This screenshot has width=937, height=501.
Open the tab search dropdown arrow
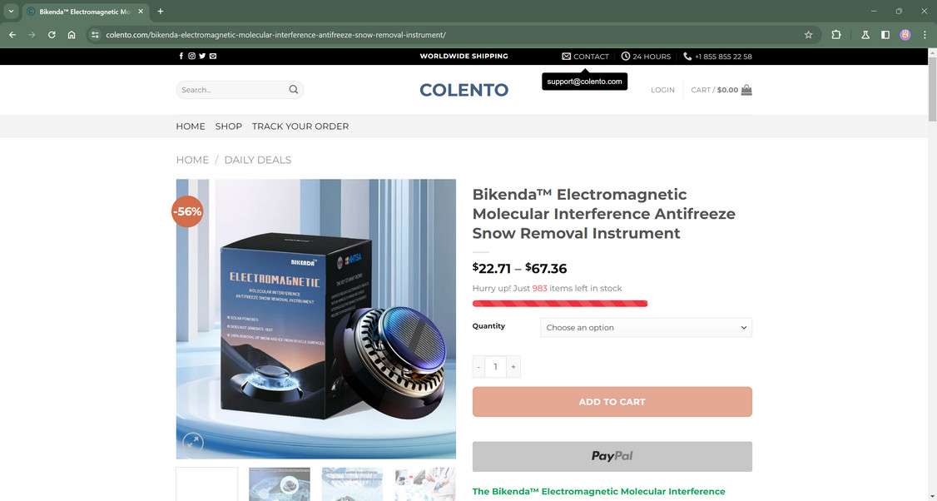click(11, 12)
